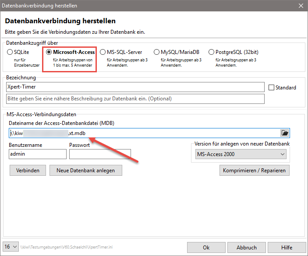The image size is (308, 256).
Task: Expand the dropdown showing 16 at bottom left
Action: tap(11, 247)
